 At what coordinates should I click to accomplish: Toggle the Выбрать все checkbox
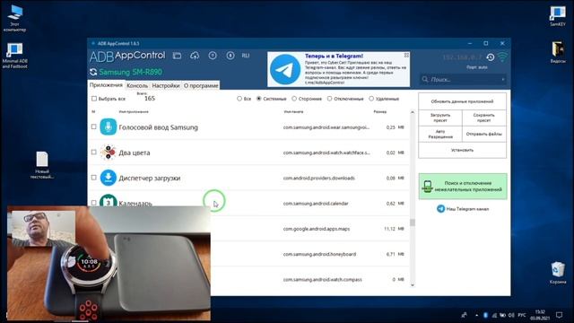pyautogui.click(x=94, y=99)
